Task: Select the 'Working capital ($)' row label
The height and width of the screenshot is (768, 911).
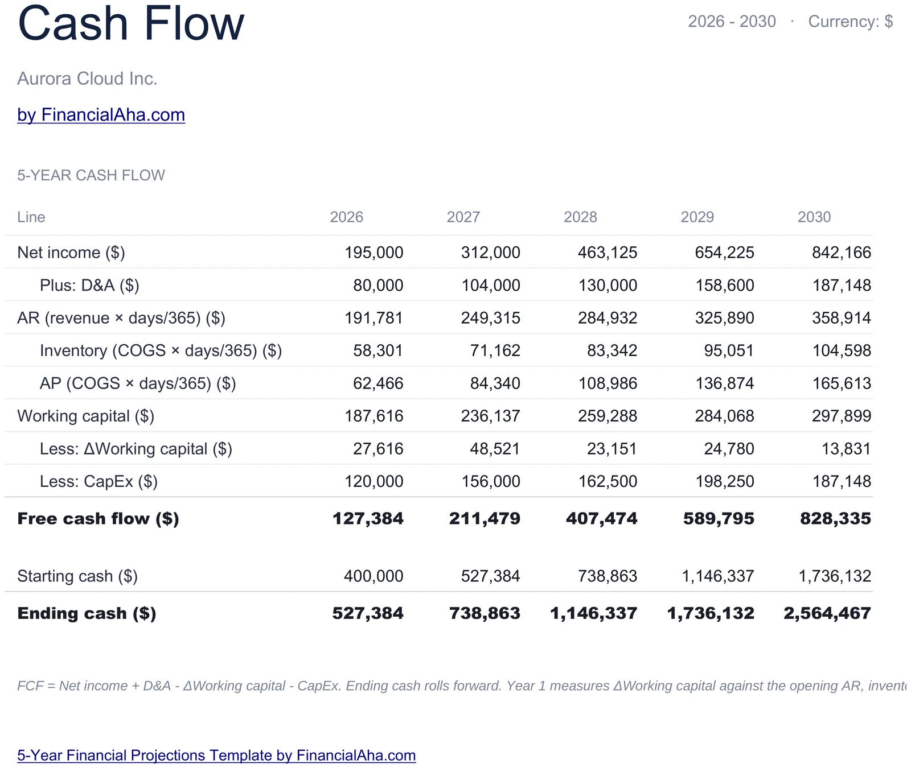Action: pos(86,416)
